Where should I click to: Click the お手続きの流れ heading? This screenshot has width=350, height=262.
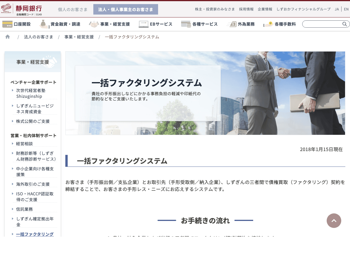coord(205,220)
